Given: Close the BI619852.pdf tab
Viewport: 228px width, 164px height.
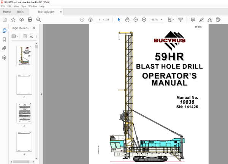Looking at the screenshot, I should click(61, 12).
